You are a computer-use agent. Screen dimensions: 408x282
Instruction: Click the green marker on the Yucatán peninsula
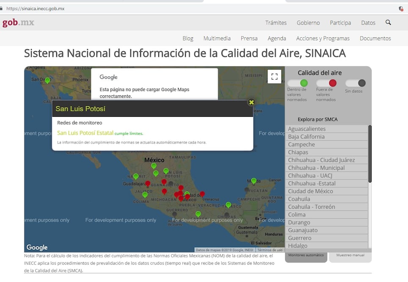254,181
